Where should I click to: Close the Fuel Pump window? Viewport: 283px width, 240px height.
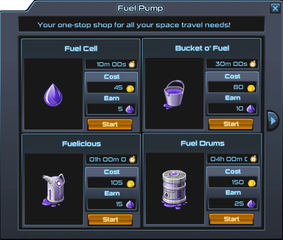click(x=275, y=8)
